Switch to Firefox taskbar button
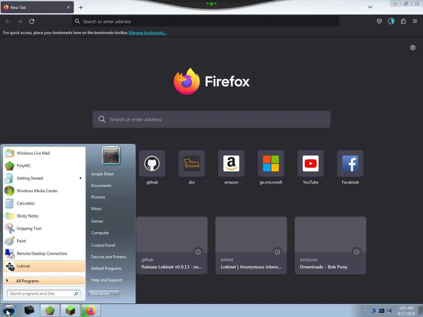 pyautogui.click(x=91, y=310)
